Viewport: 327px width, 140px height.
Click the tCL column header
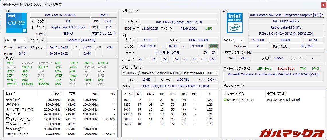[139, 94]
